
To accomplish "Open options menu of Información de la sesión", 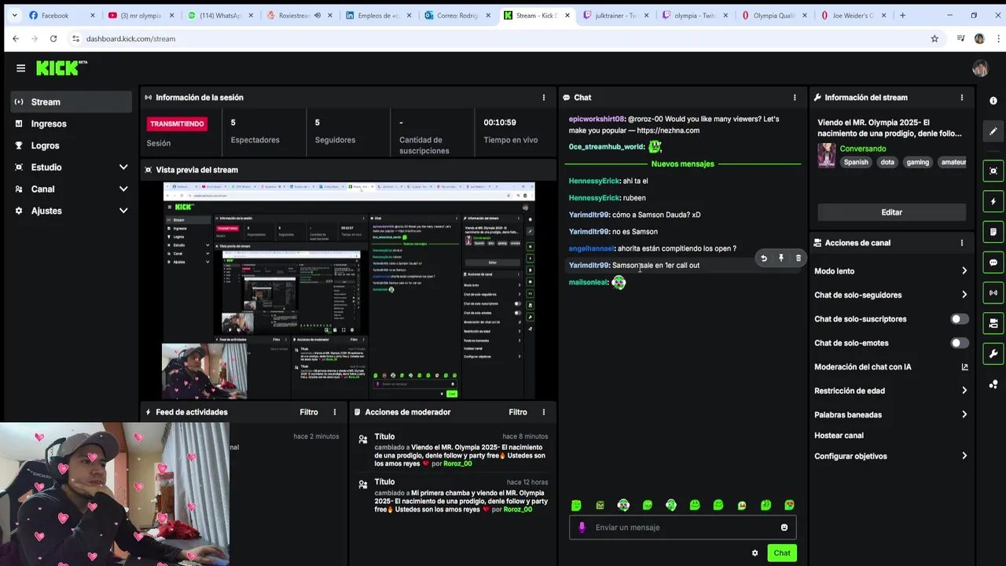I will pos(543,97).
